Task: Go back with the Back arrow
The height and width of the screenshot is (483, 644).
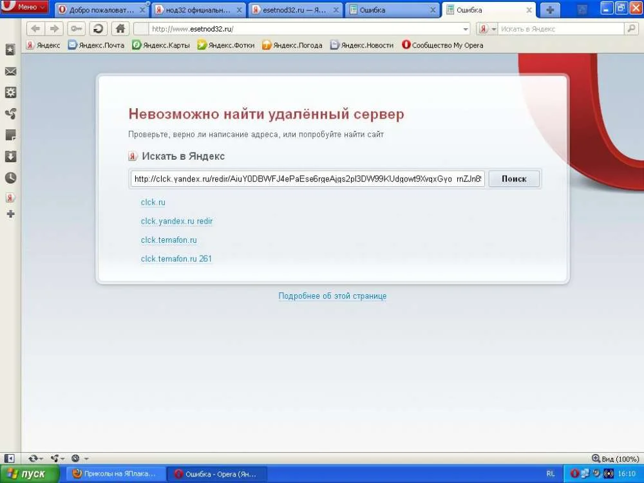Action: click(x=35, y=29)
